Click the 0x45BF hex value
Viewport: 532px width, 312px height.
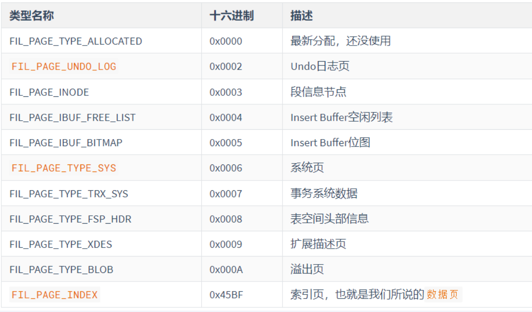point(227,295)
